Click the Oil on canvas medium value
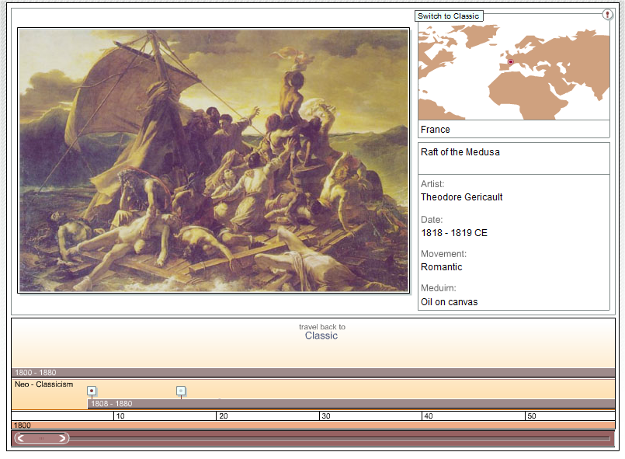Viewport: 625px width, 459px height. pos(450,302)
